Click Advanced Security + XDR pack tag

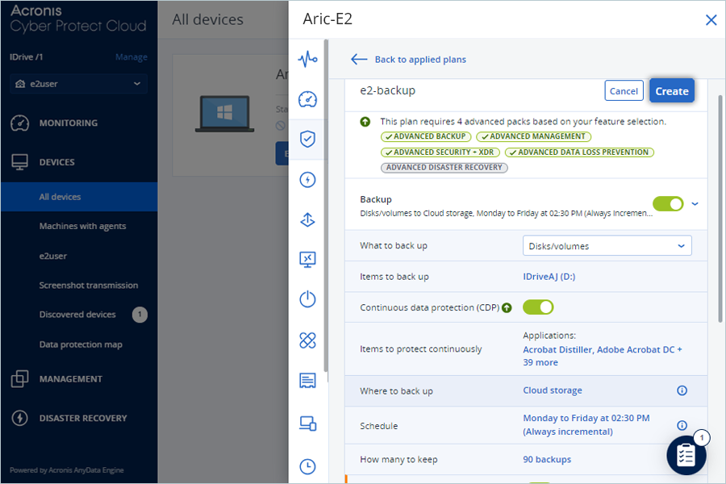(x=440, y=152)
